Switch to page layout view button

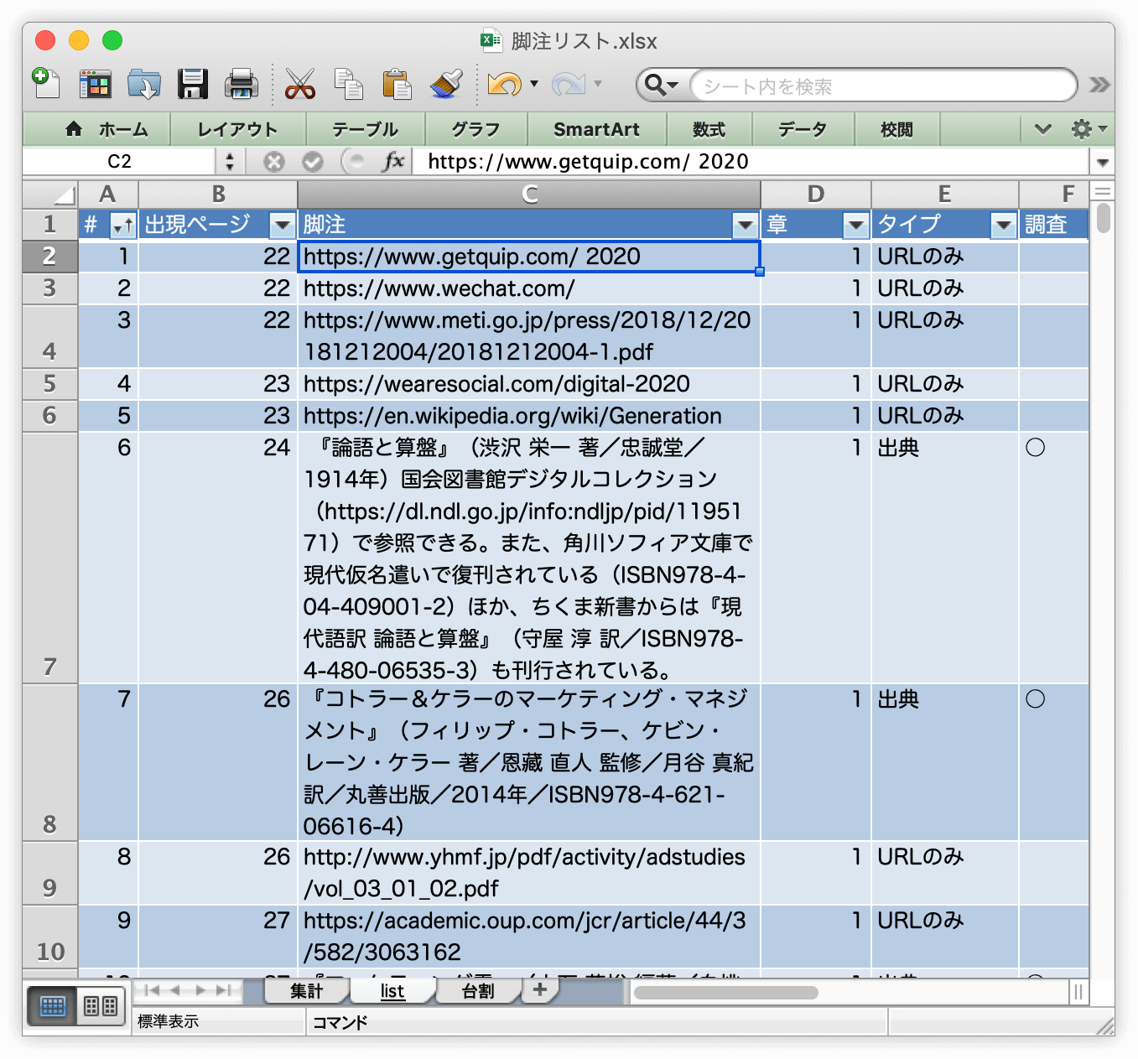coord(101,1006)
